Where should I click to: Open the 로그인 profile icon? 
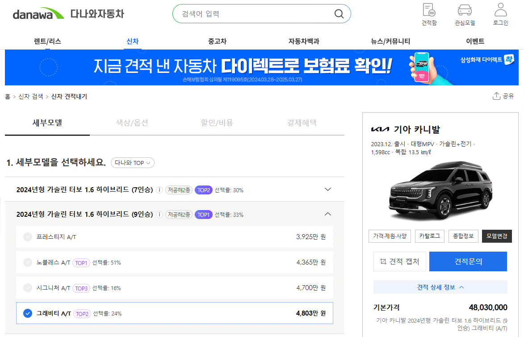(500, 11)
